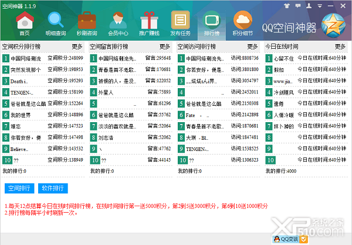Viewport: 352px width, 245px height.
Task: Click 访问:8808736 value
Action: (245, 58)
